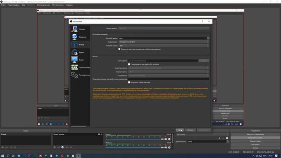Open transition properties gear icon
Viewport: 281px width, 158px height.
click(227, 138)
